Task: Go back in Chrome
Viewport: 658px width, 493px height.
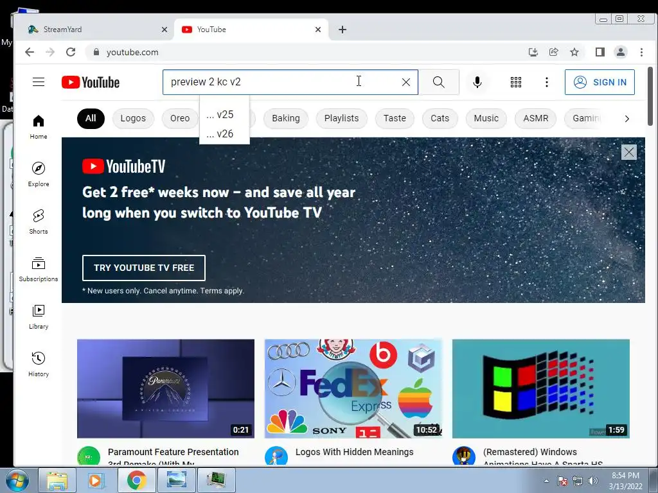Action: 30,52
